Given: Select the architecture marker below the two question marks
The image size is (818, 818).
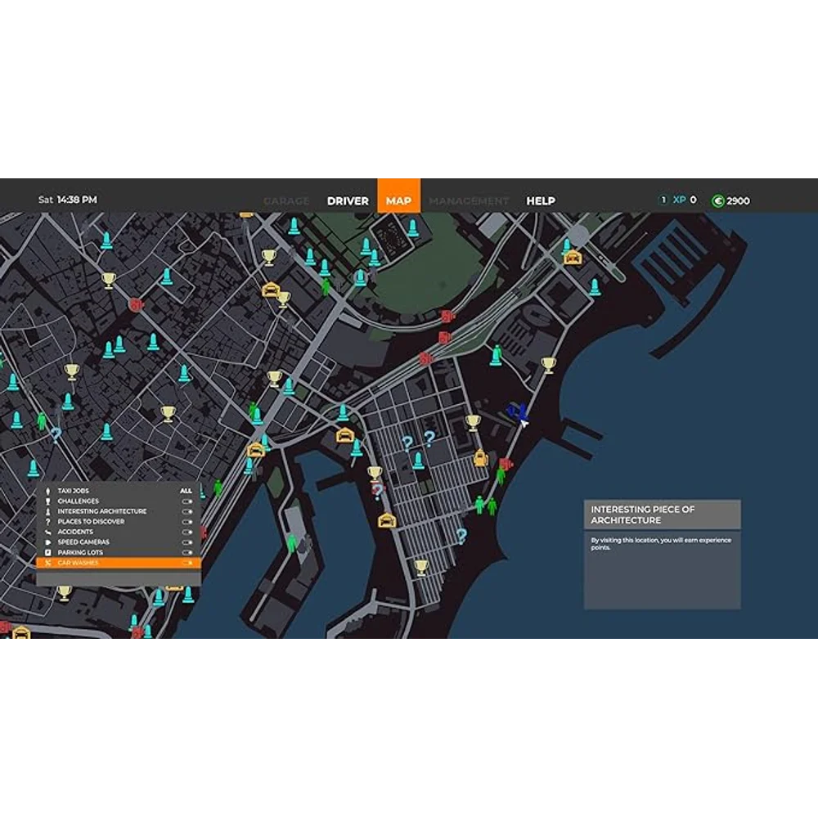Looking at the screenshot, I should click(418, 461).
